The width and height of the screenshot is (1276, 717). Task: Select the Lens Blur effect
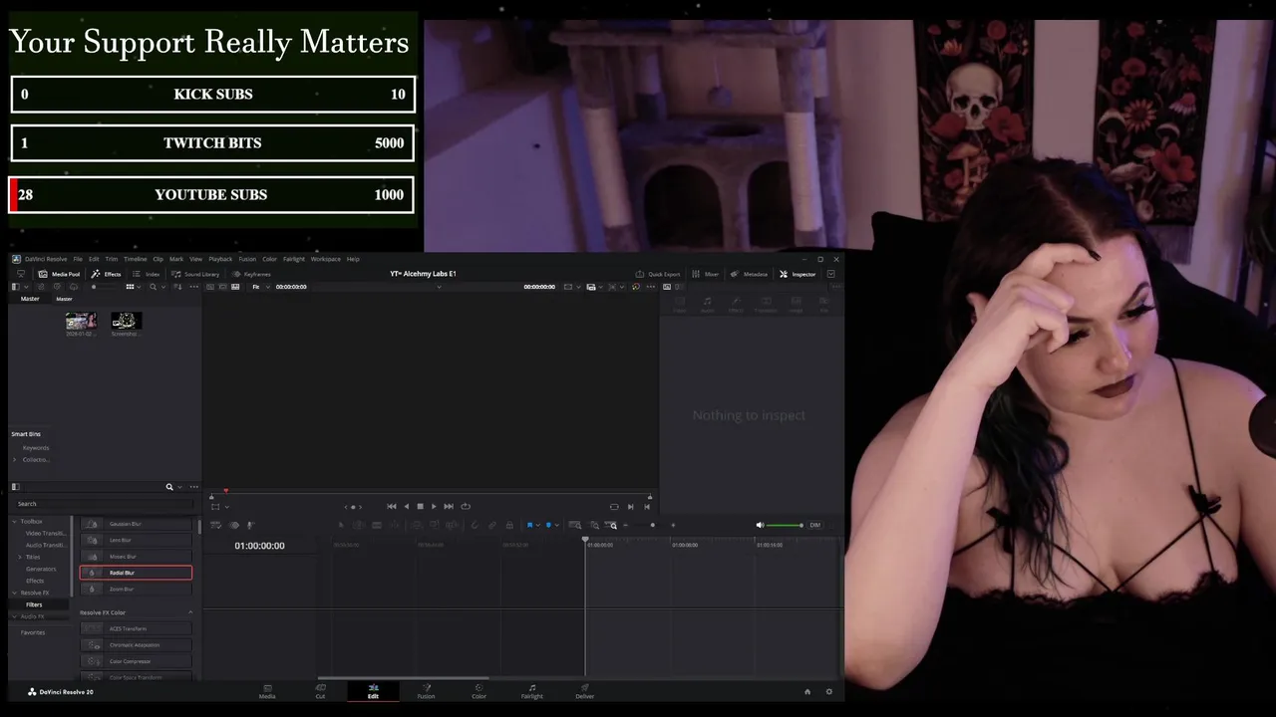[137, 540]
